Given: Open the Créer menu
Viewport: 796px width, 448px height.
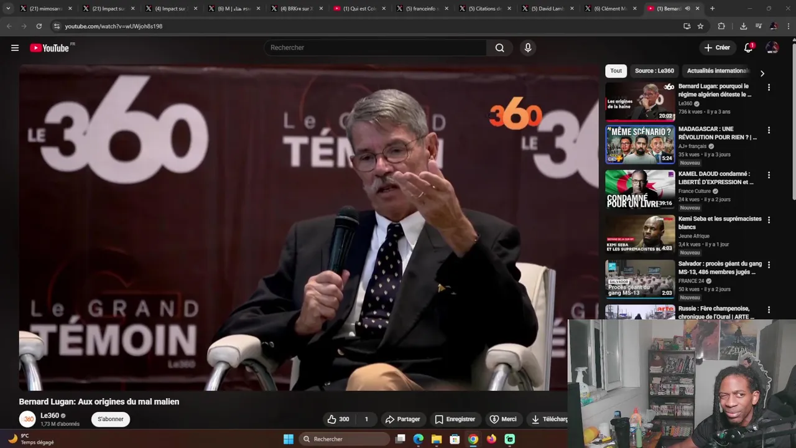Looking at the screenshot, I should [716, 48].
